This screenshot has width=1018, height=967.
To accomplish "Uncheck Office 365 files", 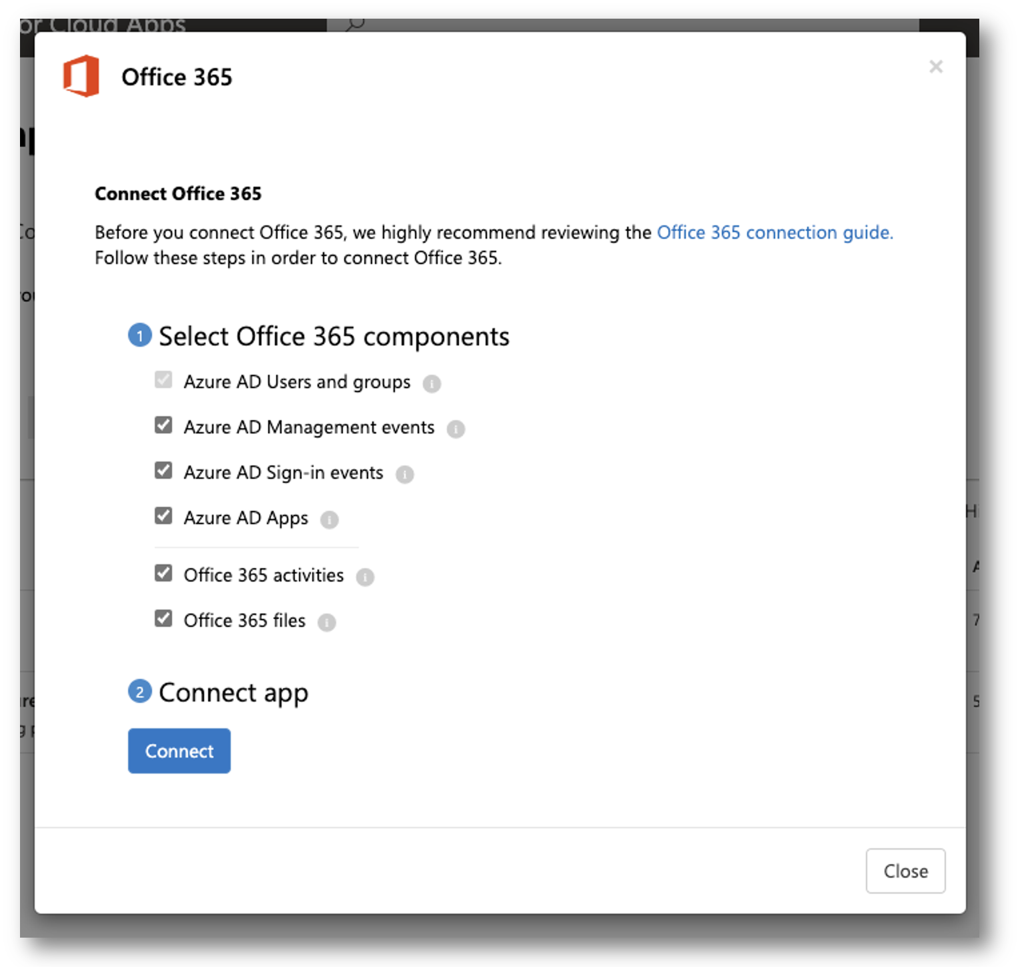I will (163, 619).
